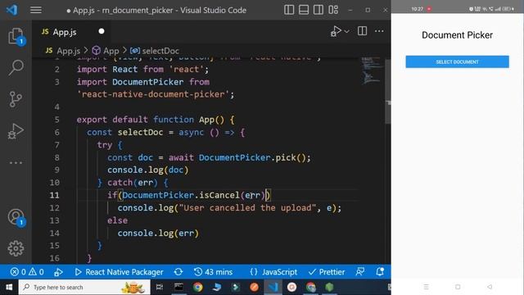Expand run button dropdown arrow

coord(347,31)
